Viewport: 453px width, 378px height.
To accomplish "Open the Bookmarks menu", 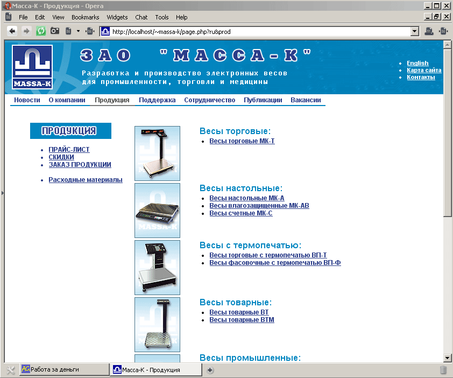I will coord(85,17).
